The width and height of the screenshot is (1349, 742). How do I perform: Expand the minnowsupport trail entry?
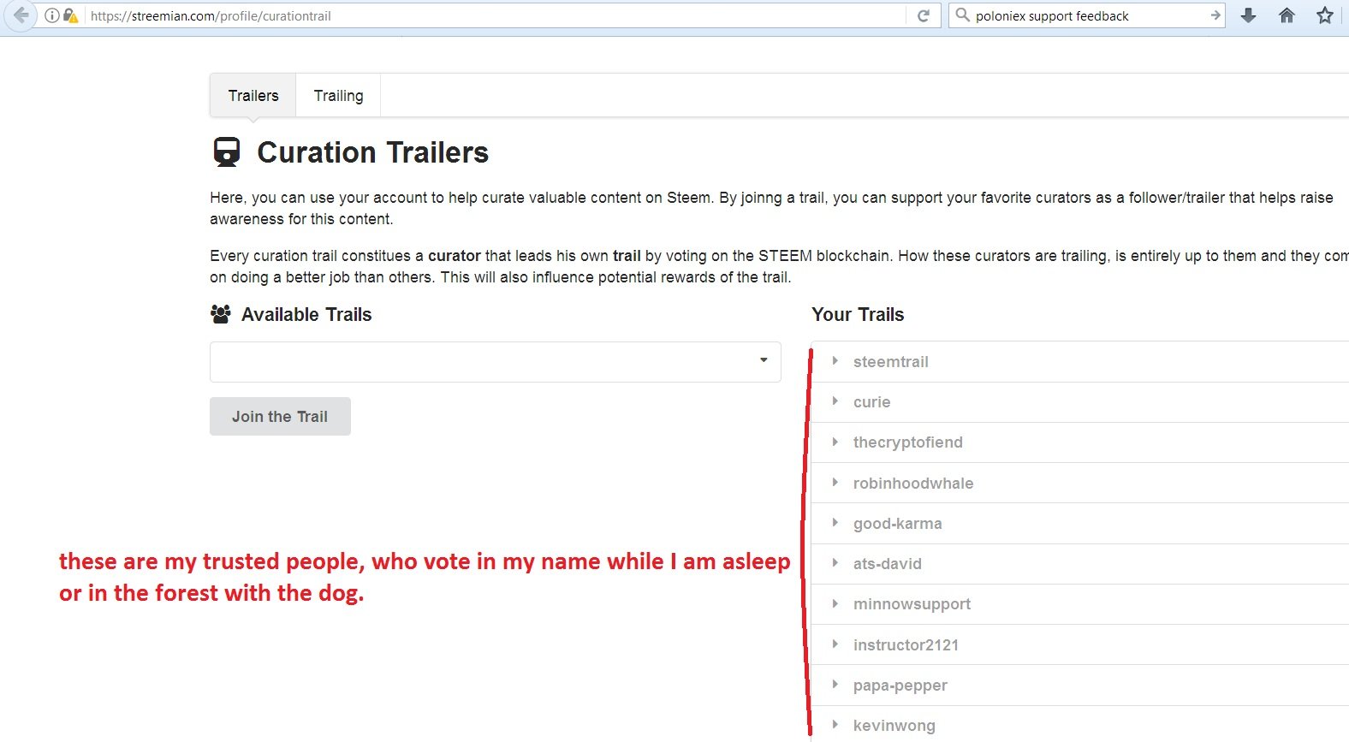(x=1079, y=604)
